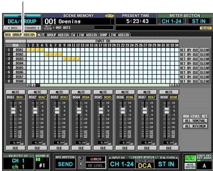This screenshot has width=213, height=171.
Task: Click the small fader icon beside CH LEVEL
Action: click(x=81, y=165)
